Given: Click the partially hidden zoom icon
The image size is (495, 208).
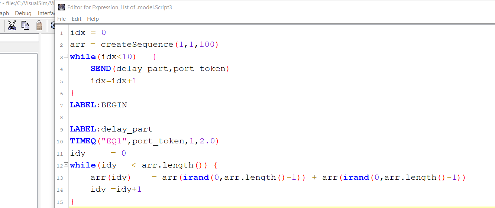Looking at the screenshot, I should click(x=52, y=25).
